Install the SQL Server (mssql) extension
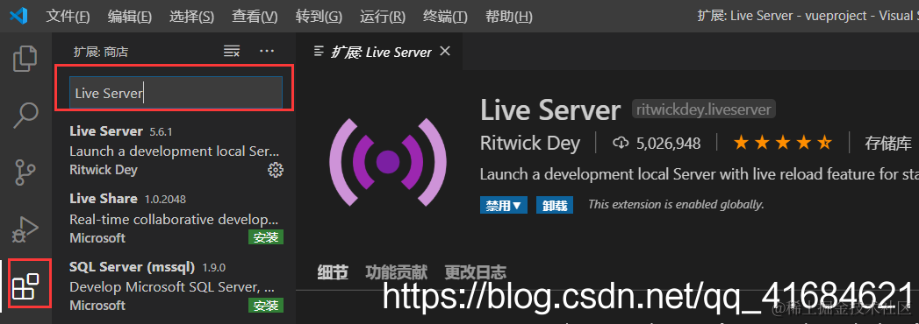The height and width of the screenshot is (324, 919). click(265, 306)
